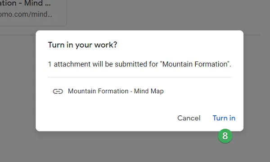Image resolution: width=270 pixels, height=162 pixels.
Task: Click the numeral "1" in the attachment message
Action: click(x=50, y=64)
